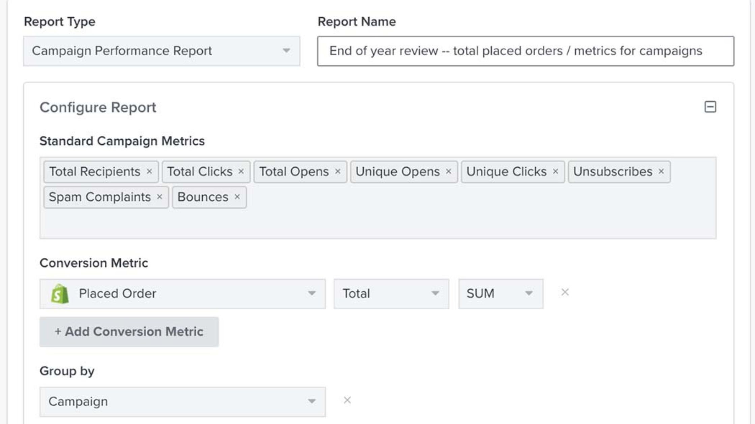Click the Report Name label

pyautogui.click(x=357, y=22)
